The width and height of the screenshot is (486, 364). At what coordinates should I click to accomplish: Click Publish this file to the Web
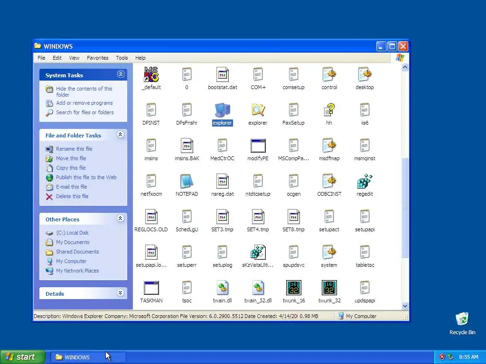(x=86, y=177)
